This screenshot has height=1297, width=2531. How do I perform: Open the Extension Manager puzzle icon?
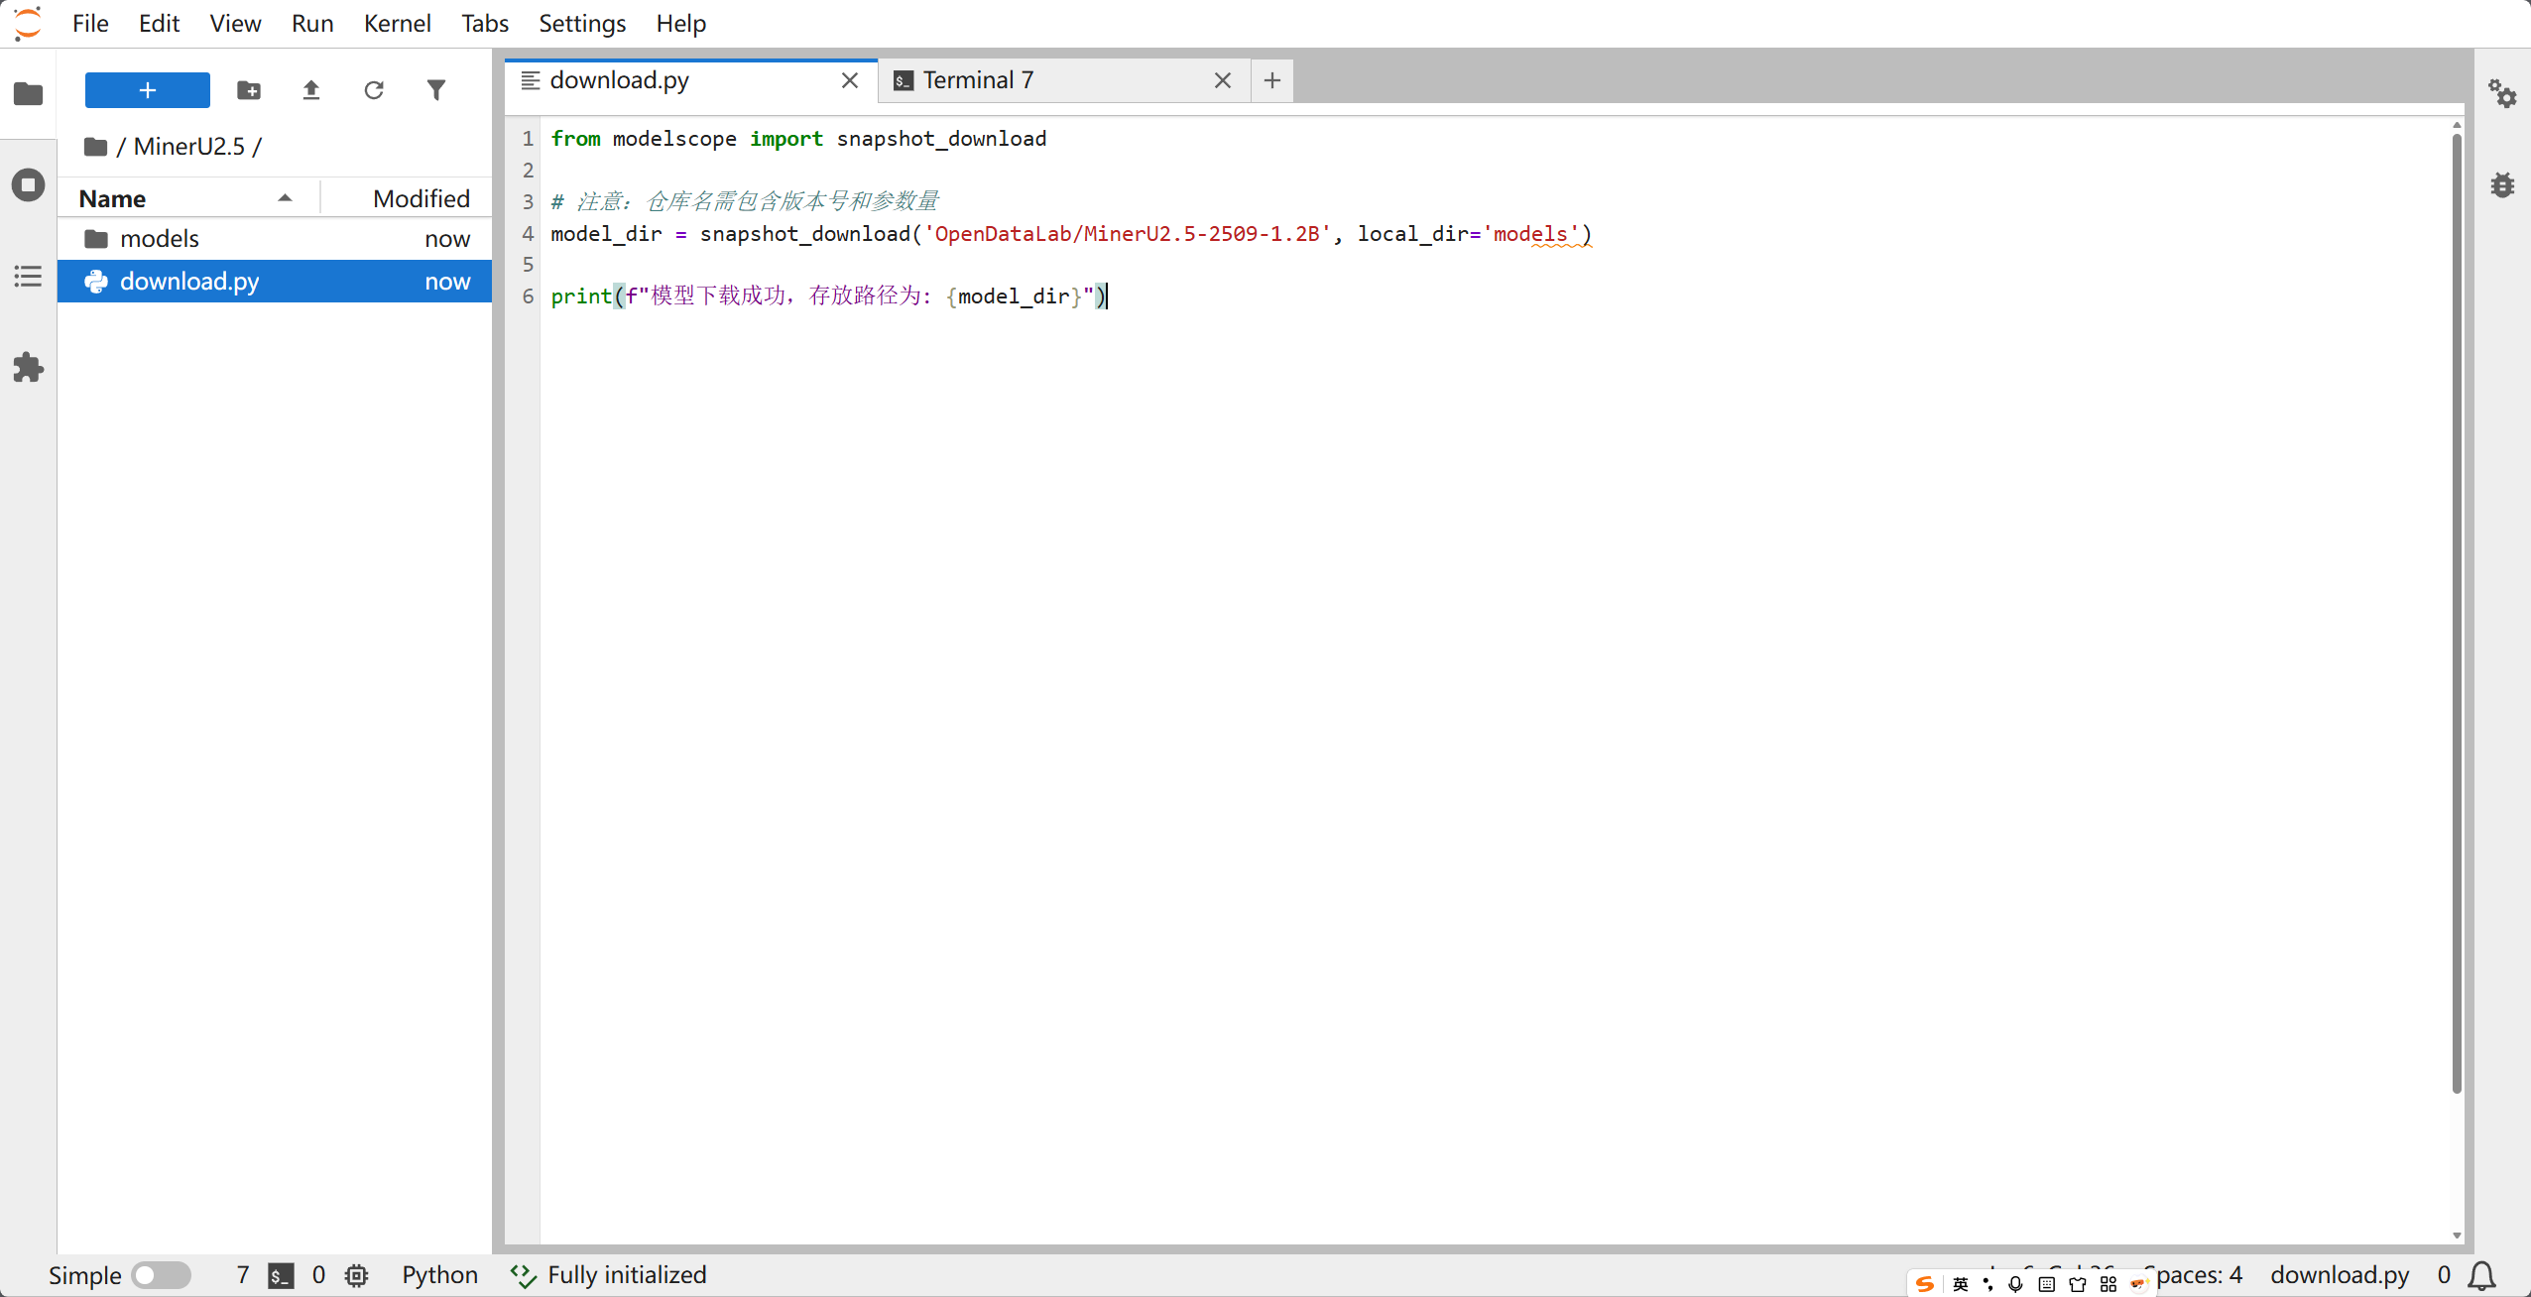28,368
